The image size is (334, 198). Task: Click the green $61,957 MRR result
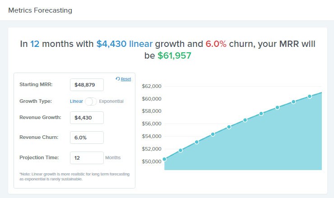point(174,55)
